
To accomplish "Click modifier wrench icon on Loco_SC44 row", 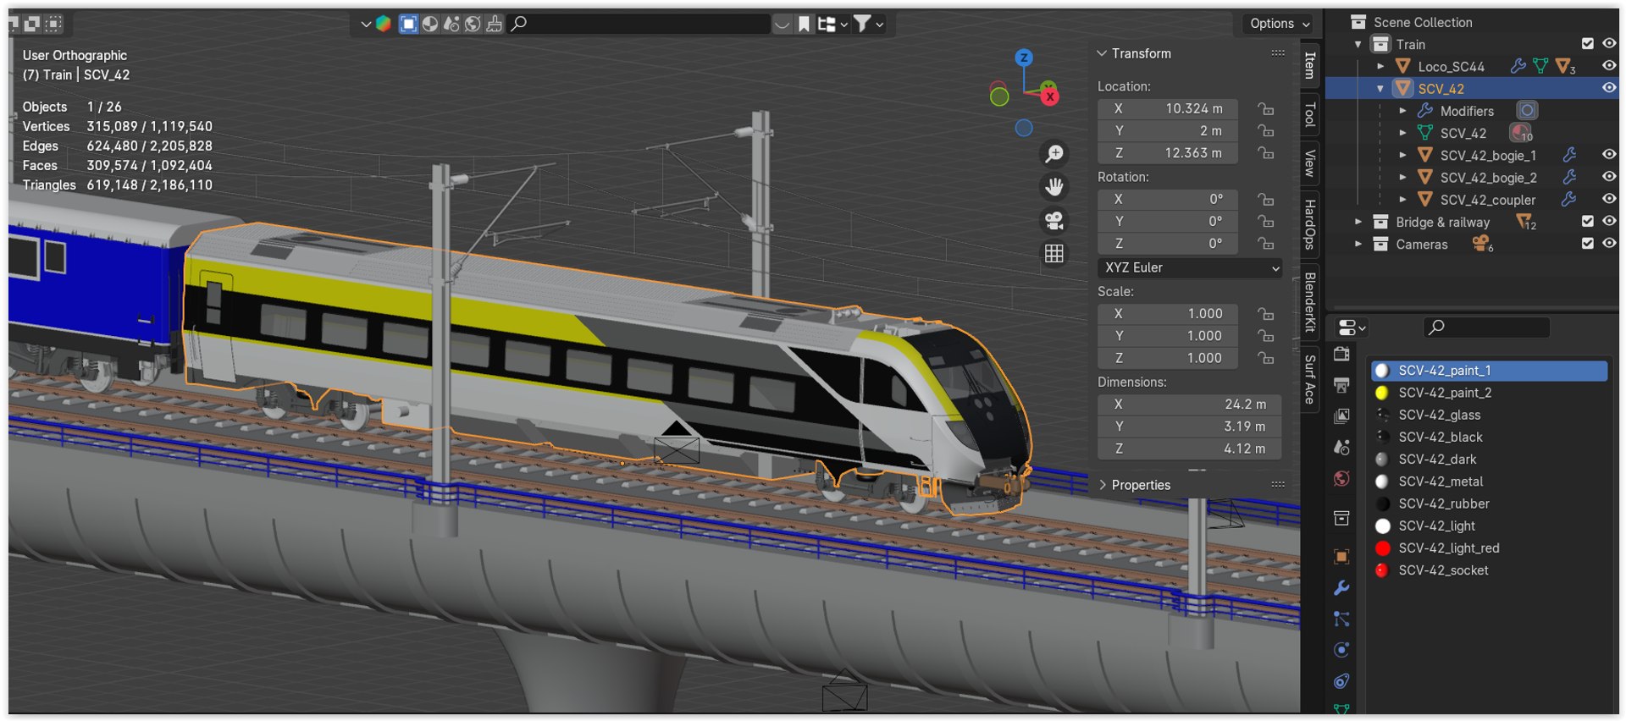I will 1518,66.
